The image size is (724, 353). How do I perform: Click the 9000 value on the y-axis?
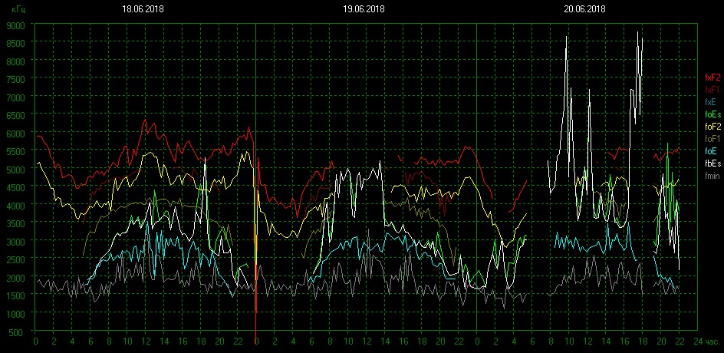pyautogui.click(x=16, y=25)
